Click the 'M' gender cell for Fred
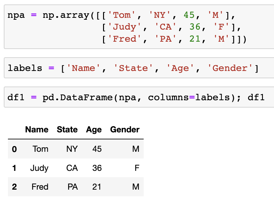The image size is (274, 203). tap(136, 187)
